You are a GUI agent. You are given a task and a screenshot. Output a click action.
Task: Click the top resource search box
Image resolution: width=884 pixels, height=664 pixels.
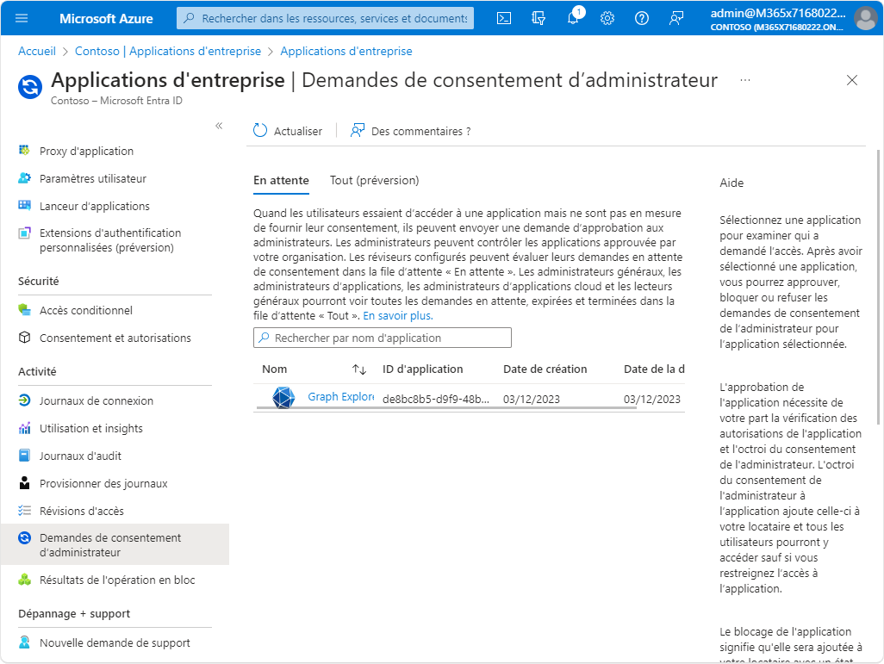click(326, 18)
